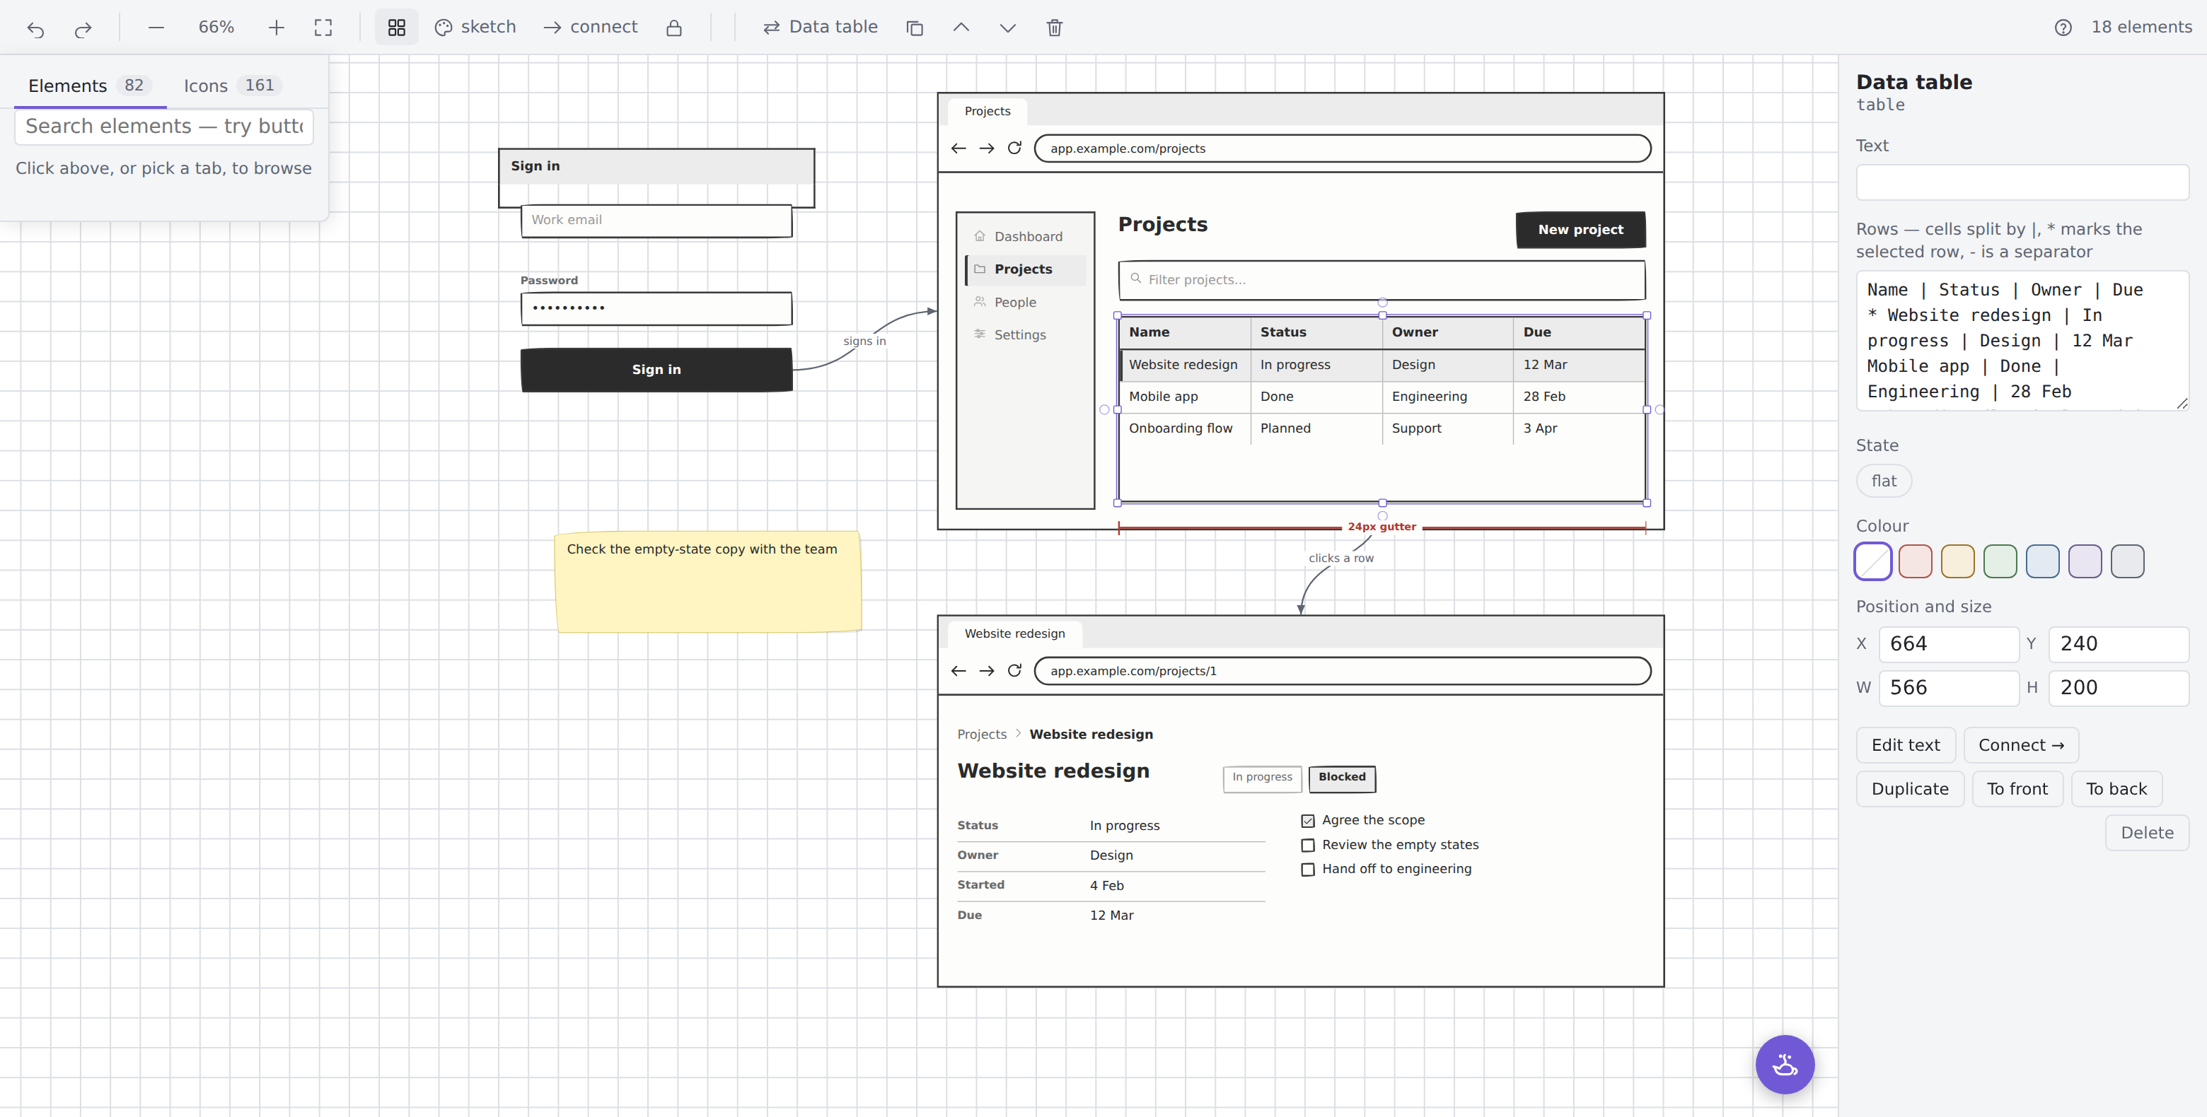Delete selection with trash icon

tap(1055, 28)
